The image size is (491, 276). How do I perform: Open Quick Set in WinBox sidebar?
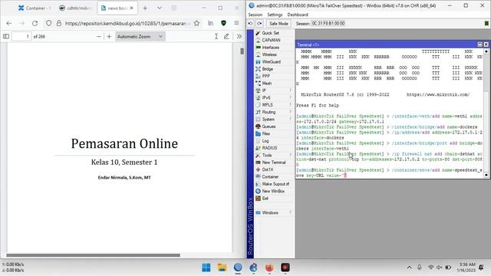pyautogui.click(x=271, y=33)
